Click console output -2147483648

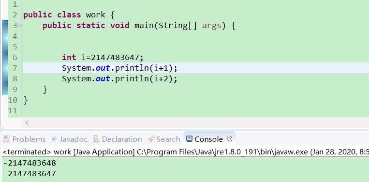coord(30,163)
